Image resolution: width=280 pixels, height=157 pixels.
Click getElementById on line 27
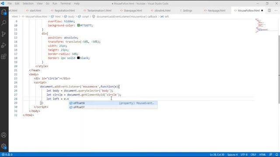(92, 95)
